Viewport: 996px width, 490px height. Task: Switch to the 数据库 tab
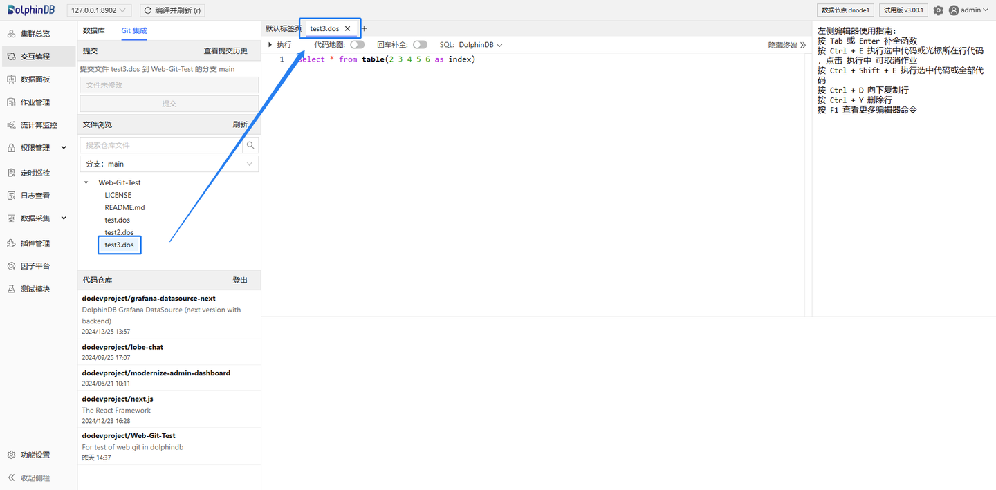[x=94, y=31]
